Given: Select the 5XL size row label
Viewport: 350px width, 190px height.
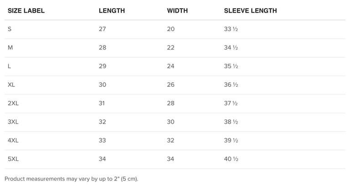Looking at the screenshot, I should (13, 159).
